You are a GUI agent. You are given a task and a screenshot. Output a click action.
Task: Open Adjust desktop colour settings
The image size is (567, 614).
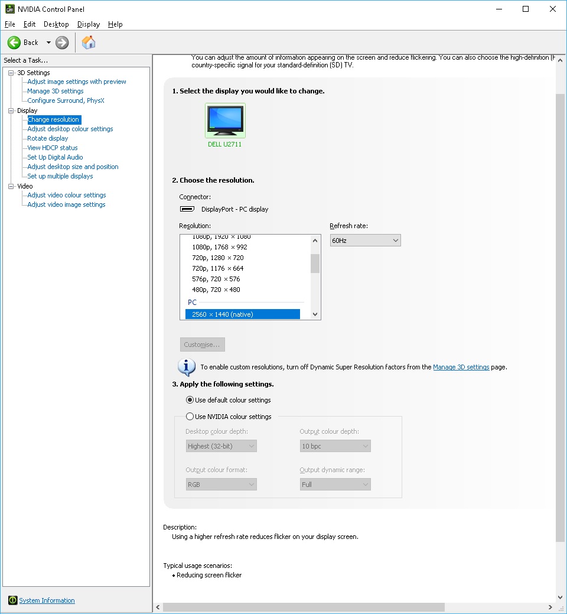coord(70,129)
